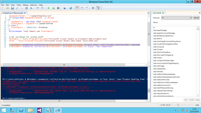The image size is (201, 113).
Task: Open Visual Studio from the taskbar
Action: coord(39,110)
